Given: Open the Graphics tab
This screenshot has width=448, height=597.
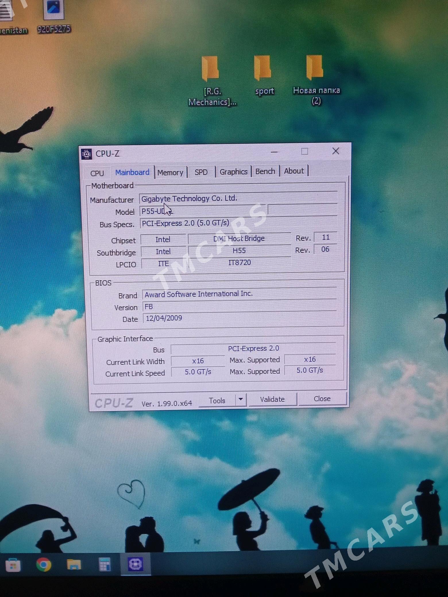Looking at the screenshot, I should coord(233,172).
